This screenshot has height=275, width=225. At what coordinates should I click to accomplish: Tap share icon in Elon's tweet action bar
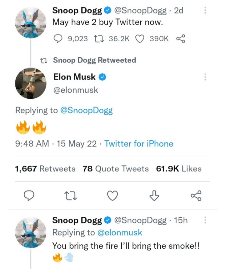click(x=196, y=196)
